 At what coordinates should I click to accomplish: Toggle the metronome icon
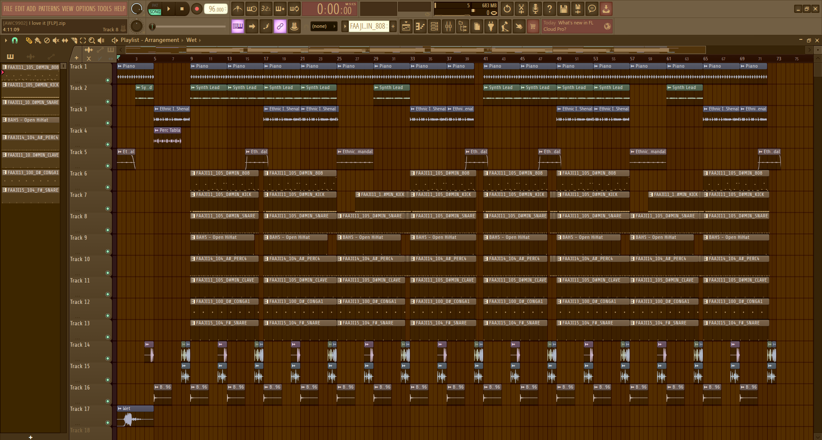click(238, 9)
